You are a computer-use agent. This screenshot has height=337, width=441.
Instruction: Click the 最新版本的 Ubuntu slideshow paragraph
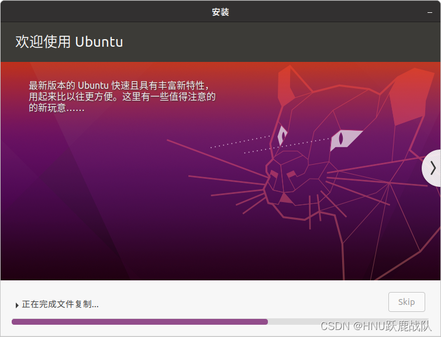tap(122, 96)
